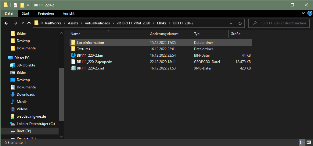Screen dimensions: 313x146
Task: Click type BIN-Datei
Action: tap(202, 55)
